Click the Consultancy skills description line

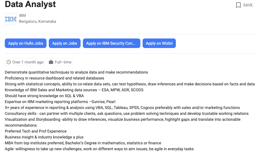[127, 113]
